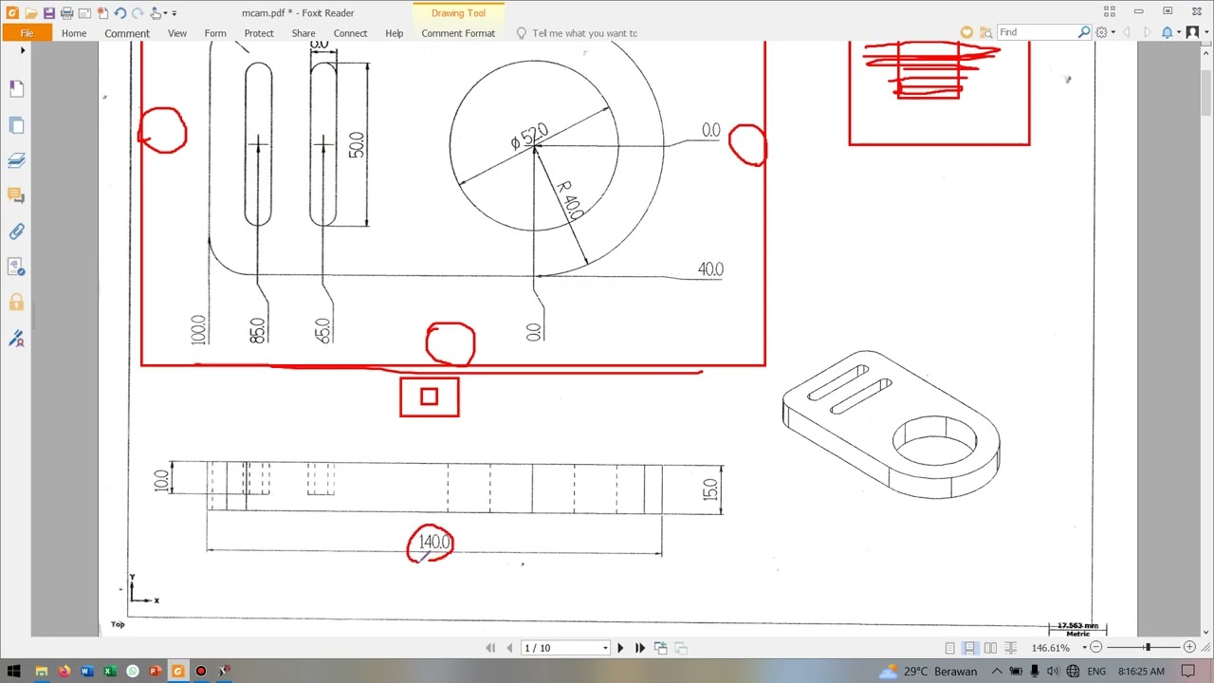Screen dimensions: 1214x683
Task: Open the advanced folder search icon
Action: (x=985, y=32)
